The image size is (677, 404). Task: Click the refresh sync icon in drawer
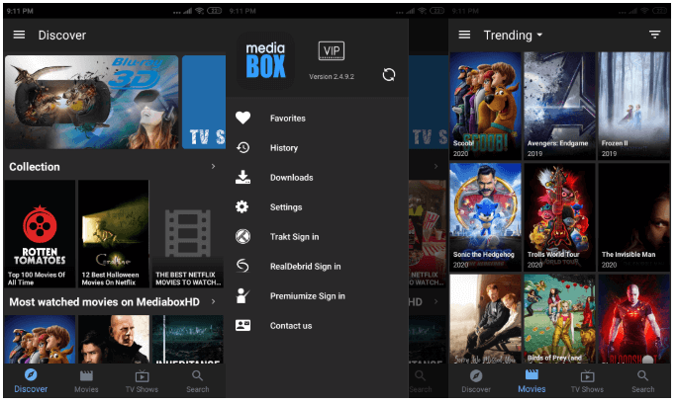pyautogui.click(x=390, y=75)
